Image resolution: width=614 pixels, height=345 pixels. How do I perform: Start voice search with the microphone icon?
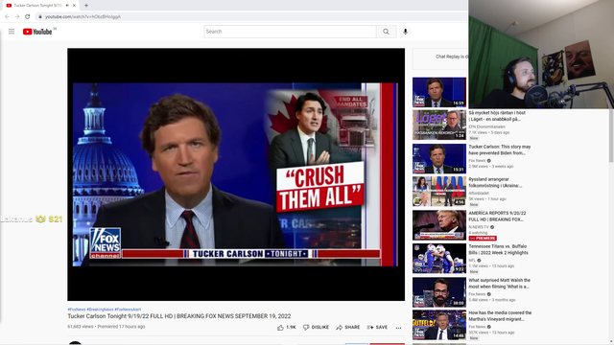tap(405, 32)
